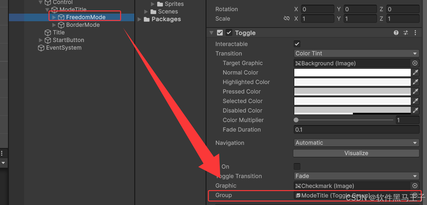This screenshot has height=205, width=427.
Task: Open the Normal Color swatch
Action: [353, 73]
